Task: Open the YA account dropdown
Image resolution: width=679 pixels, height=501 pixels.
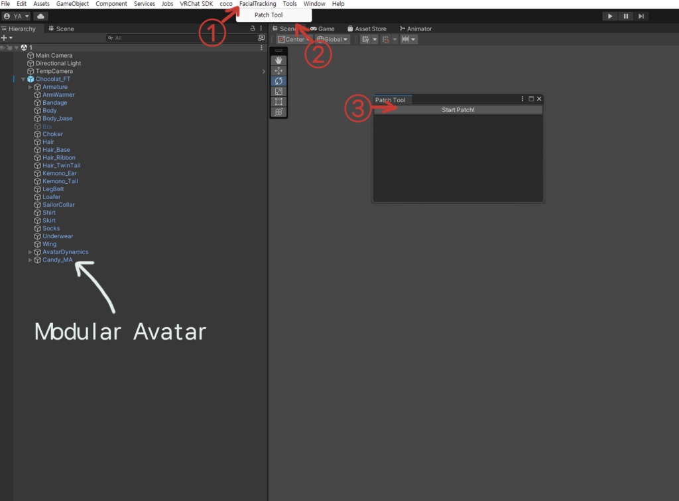Action: (x=17, y=16)
